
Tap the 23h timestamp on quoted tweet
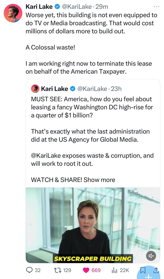pos(116,89)
